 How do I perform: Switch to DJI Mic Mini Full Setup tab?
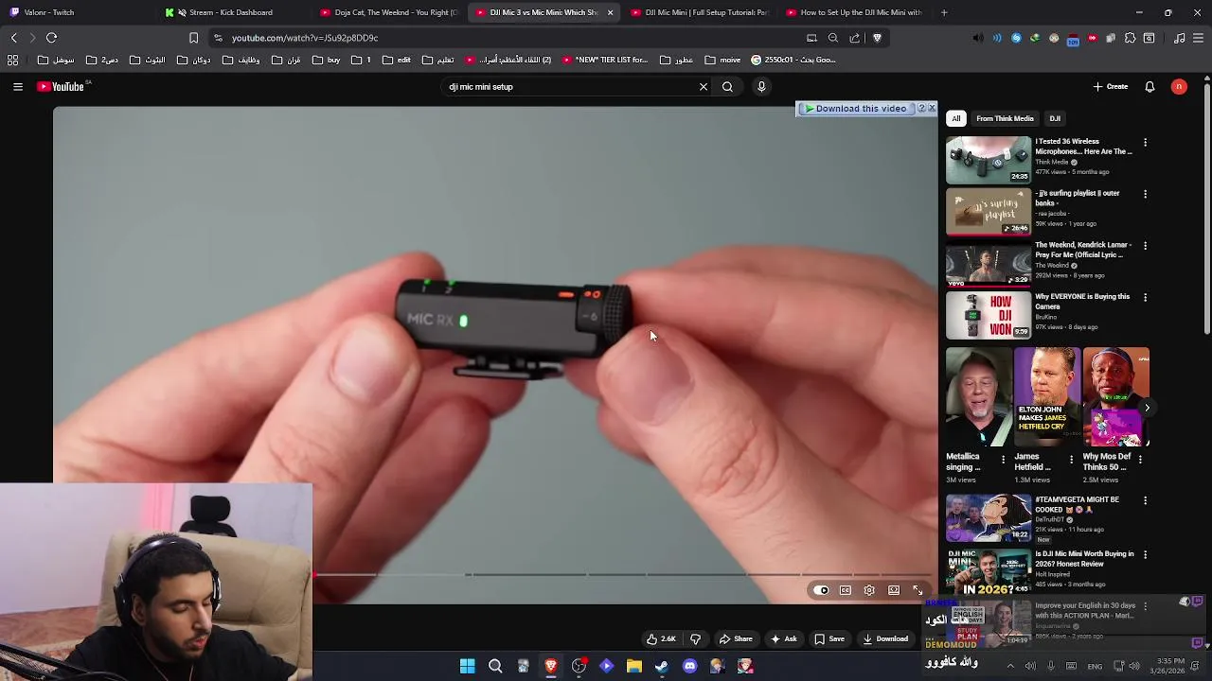pos(699,12)
